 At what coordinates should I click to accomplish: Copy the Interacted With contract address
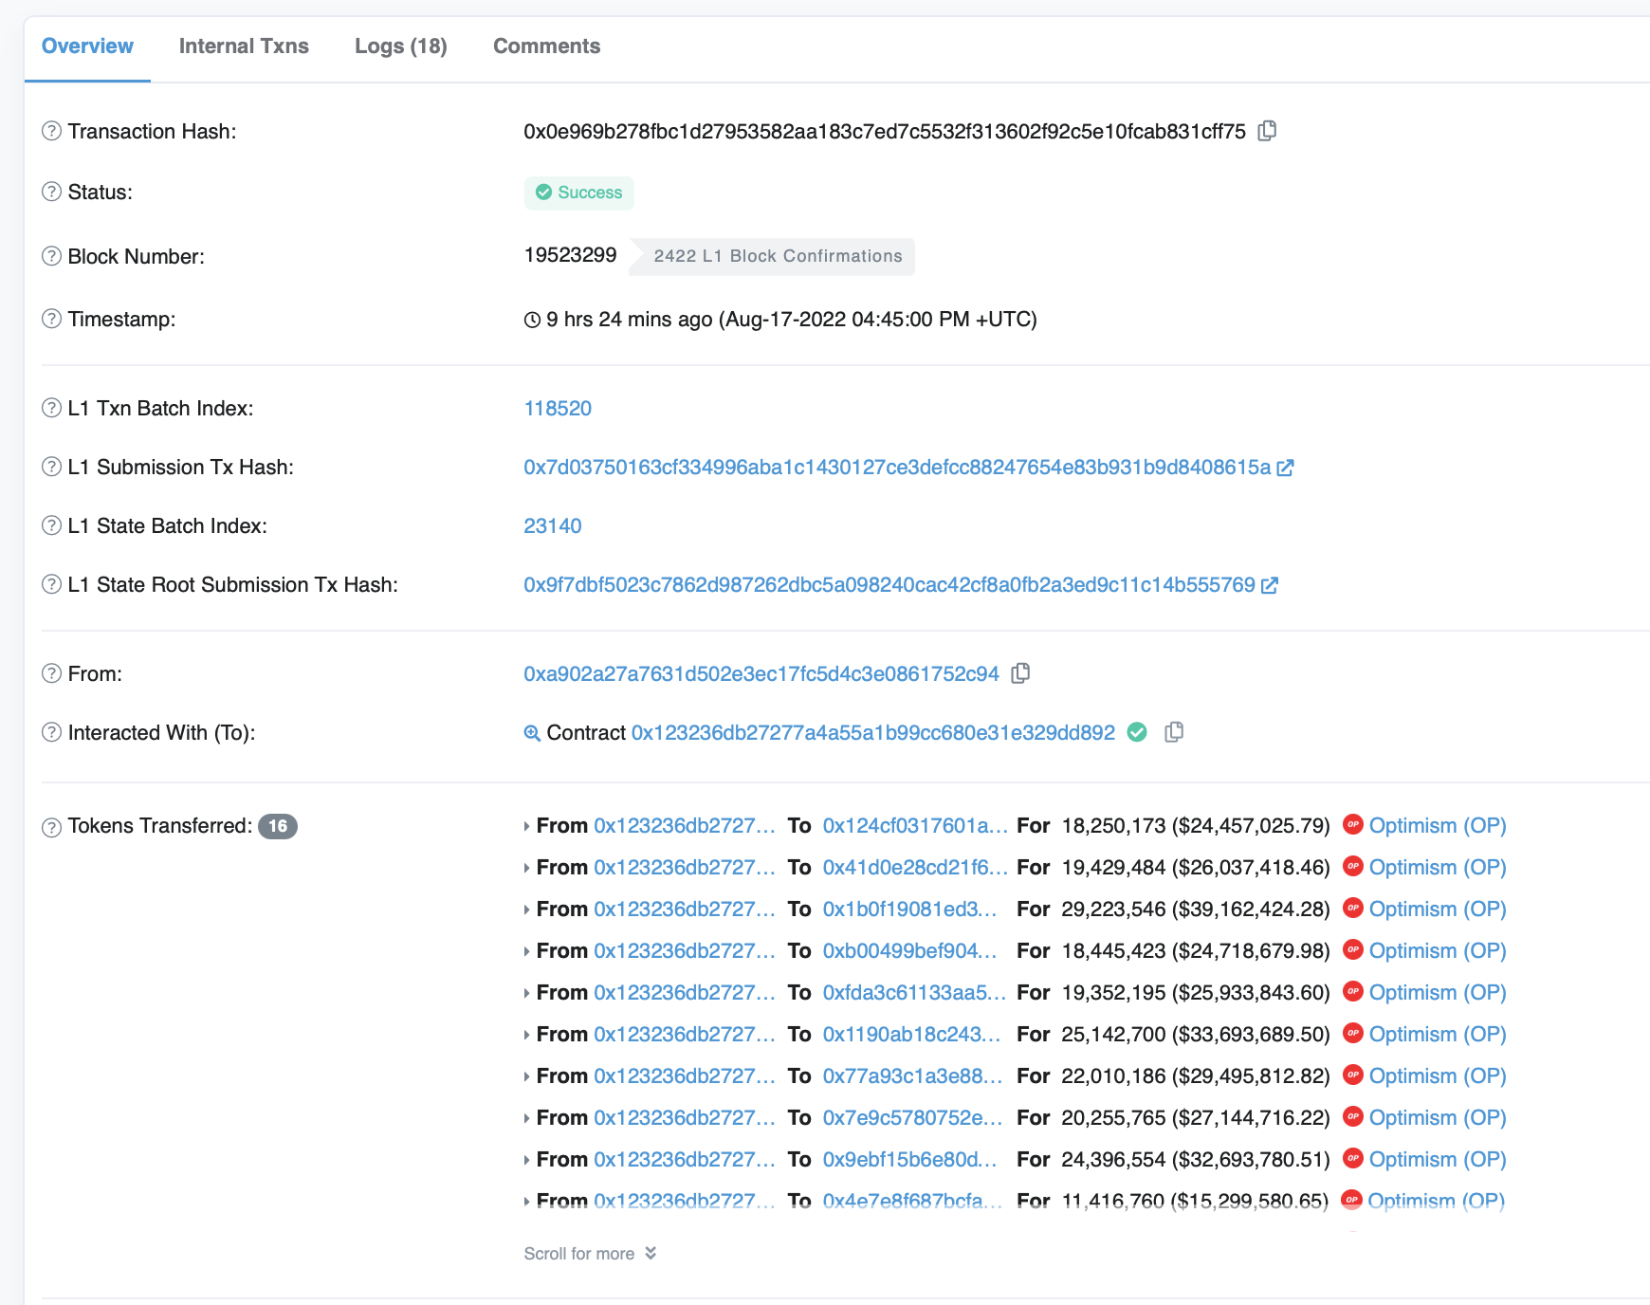(x=1174, y=732)
